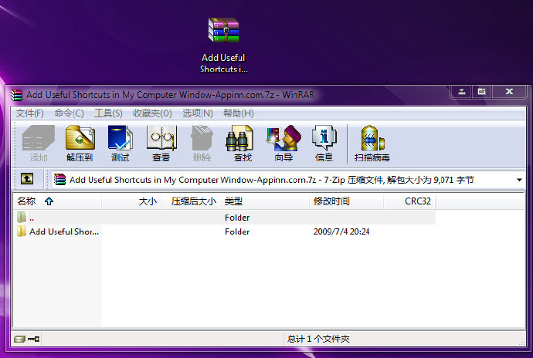
Task: Sort by 类型 column header
Action: [x=265, y=201]
